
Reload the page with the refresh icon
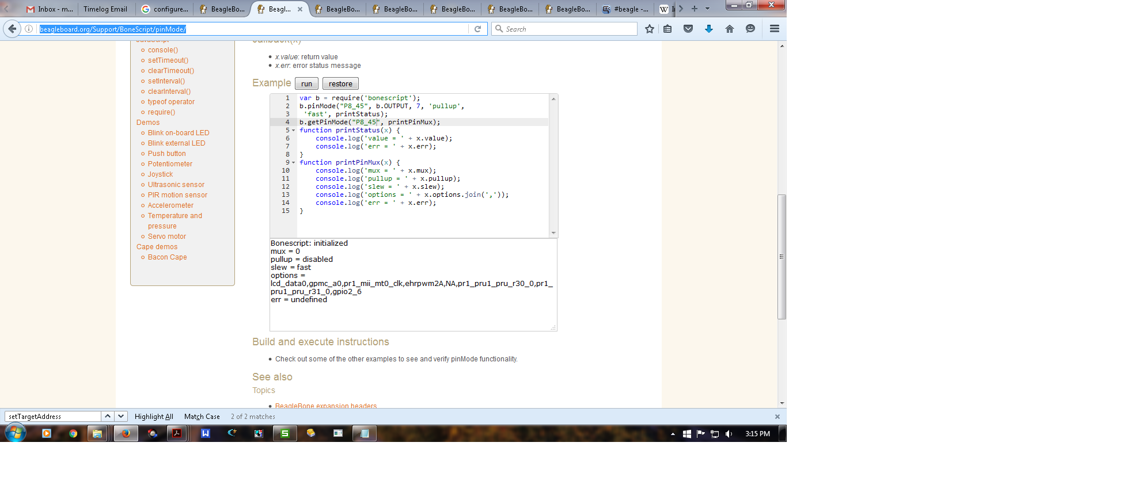[x=477, y=29]
